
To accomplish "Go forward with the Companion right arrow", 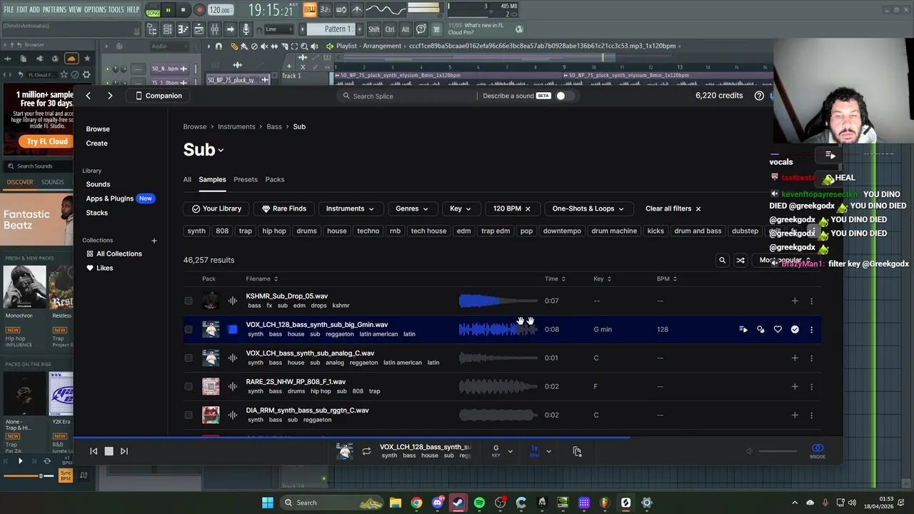I will [110, 96].
